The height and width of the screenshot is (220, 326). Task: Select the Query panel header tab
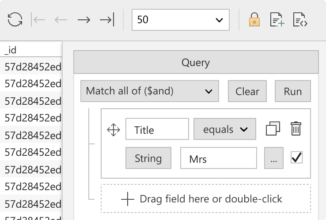(x=196, y=62)
